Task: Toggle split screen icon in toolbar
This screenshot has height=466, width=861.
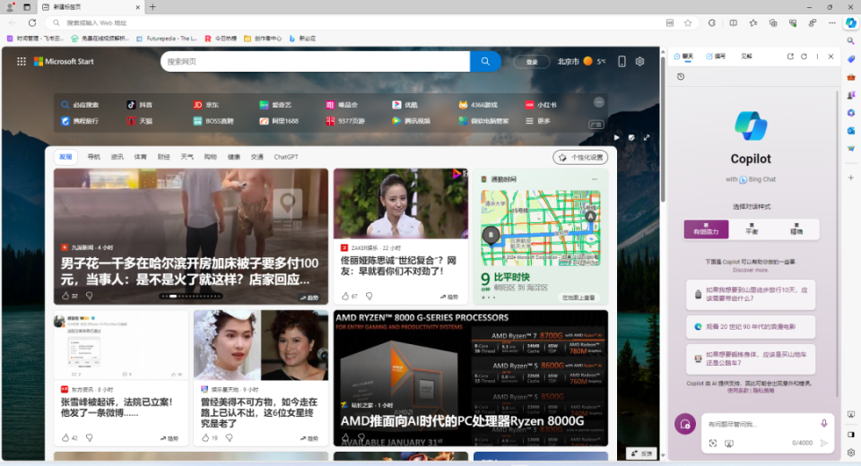Action: pyautogui.click(x=733, y=22)
